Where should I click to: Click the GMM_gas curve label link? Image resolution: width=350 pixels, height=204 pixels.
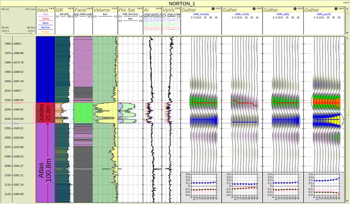(324, 14)
